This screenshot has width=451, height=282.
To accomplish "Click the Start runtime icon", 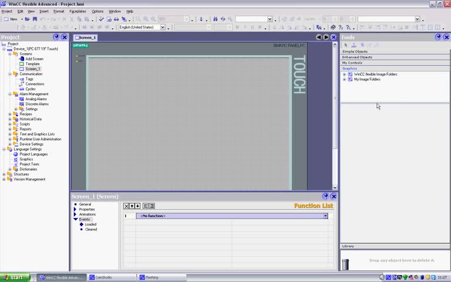I will (109, 19).
